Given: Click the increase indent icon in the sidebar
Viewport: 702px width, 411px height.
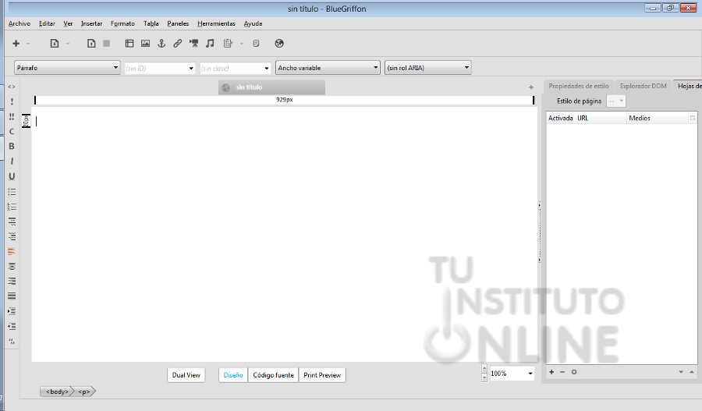Looking at the screenshot, I should click(x=12, y=310).
